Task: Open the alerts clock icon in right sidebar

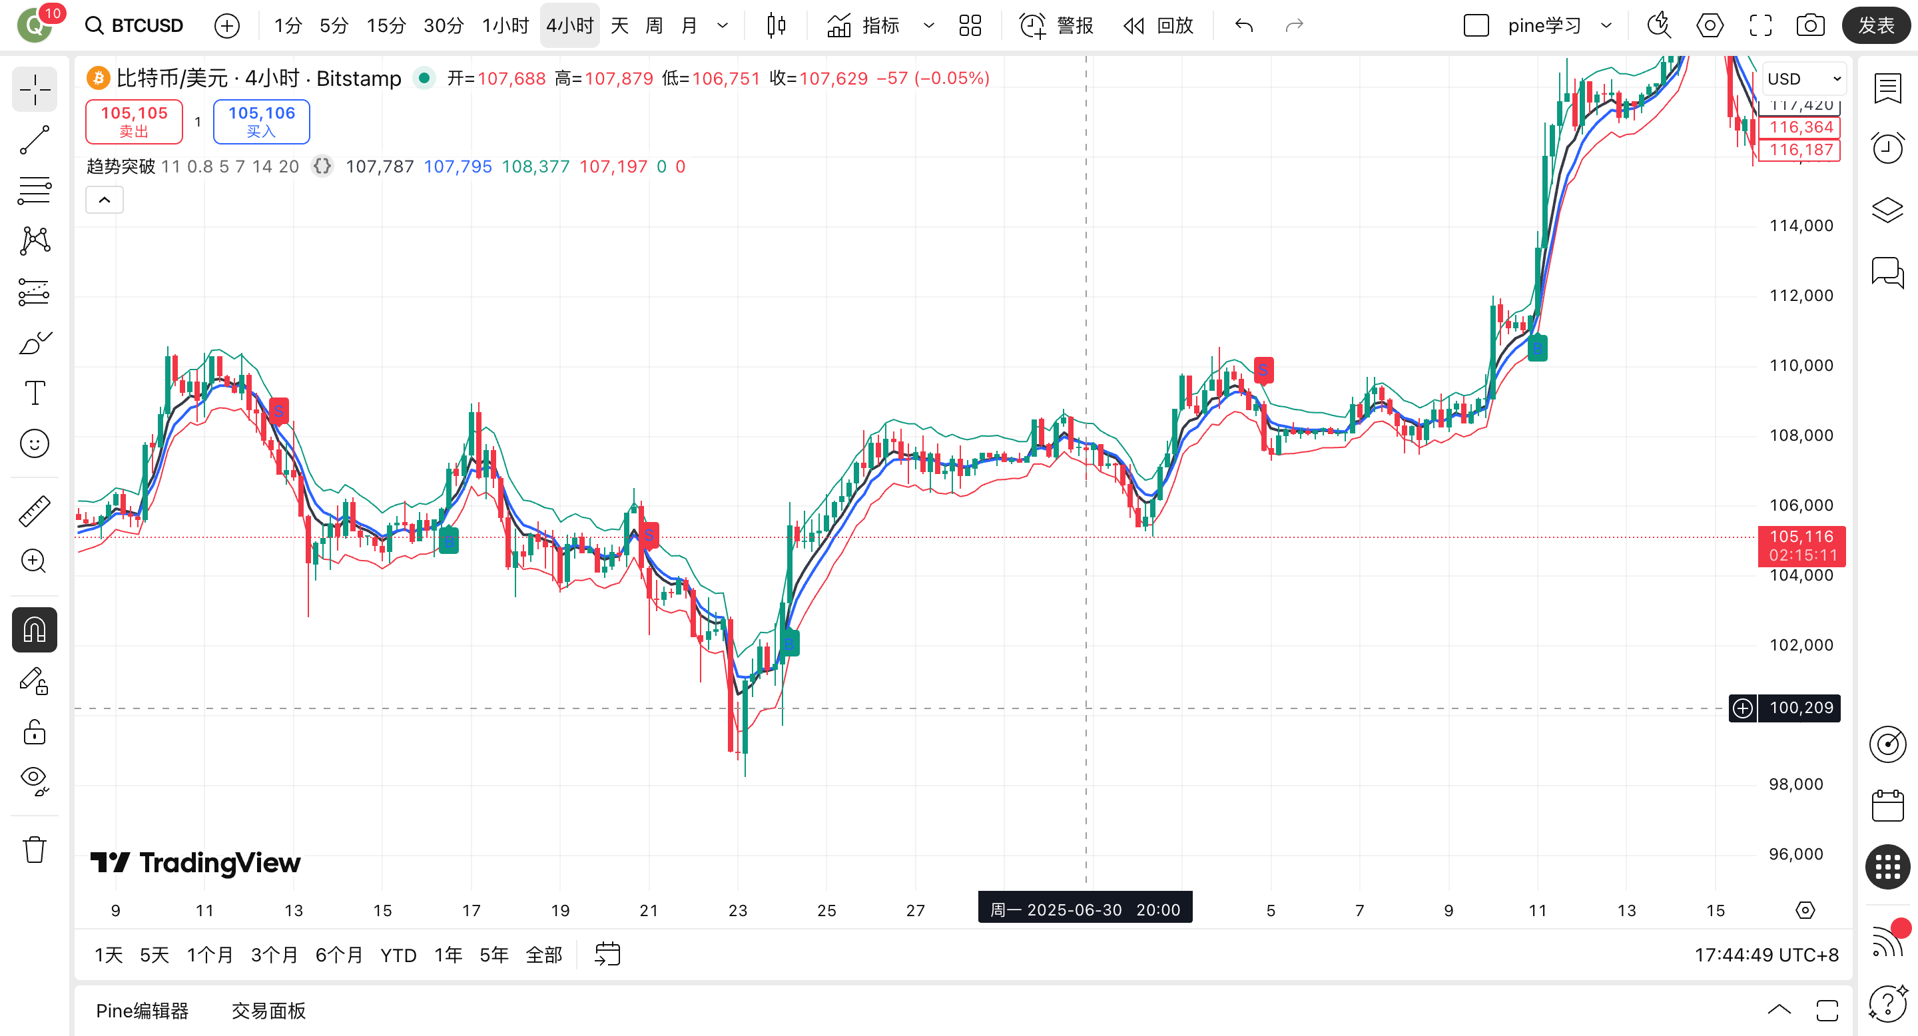Action: pos(1887,148)
